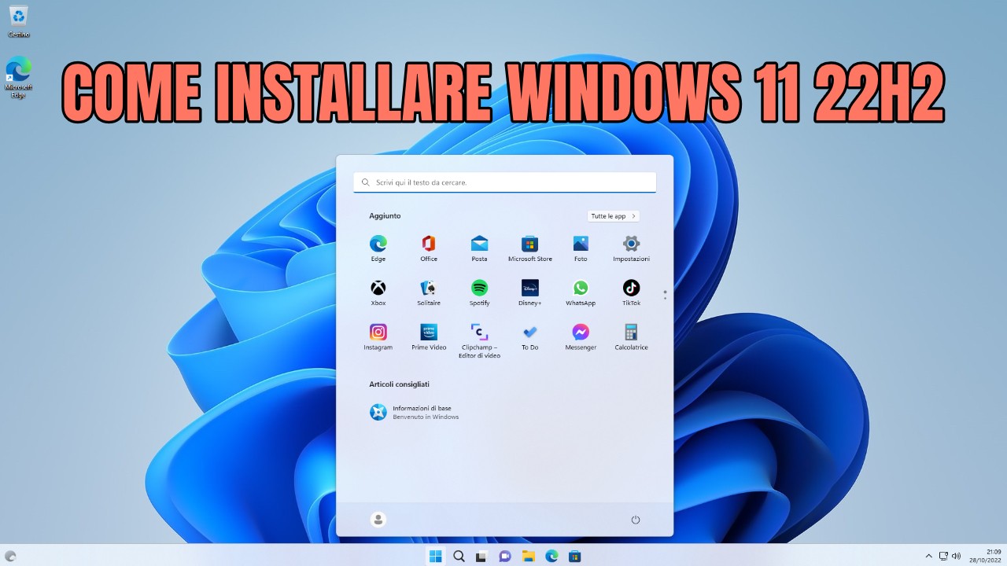Open Edge from the pinned apps
1007x566 pixels.
(x=378, y=248)
